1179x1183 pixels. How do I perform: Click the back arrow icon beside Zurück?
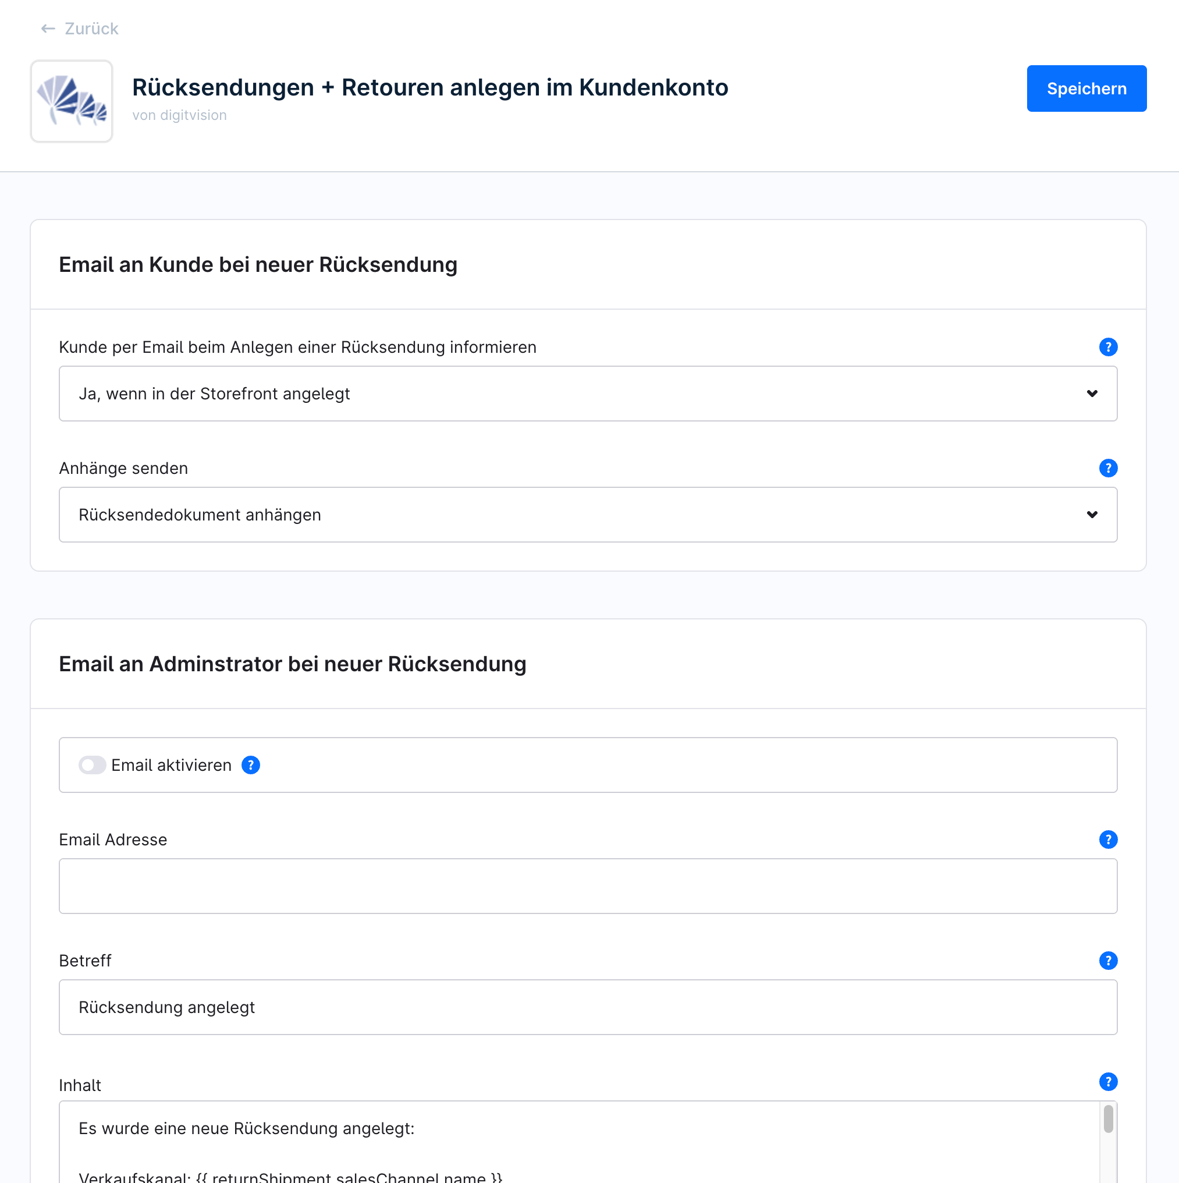(x=48, y=29)
